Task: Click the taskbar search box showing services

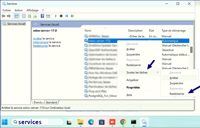Action: [x=37, y=122]
